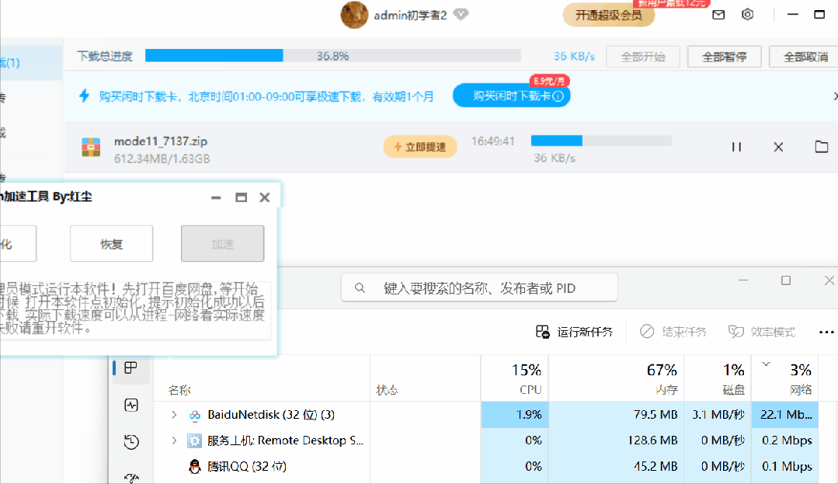Cancel the mode11_7137.zip download with the X icon
Image resolution: width=838 pixels, height=484 pixels.
click(777, 146)
